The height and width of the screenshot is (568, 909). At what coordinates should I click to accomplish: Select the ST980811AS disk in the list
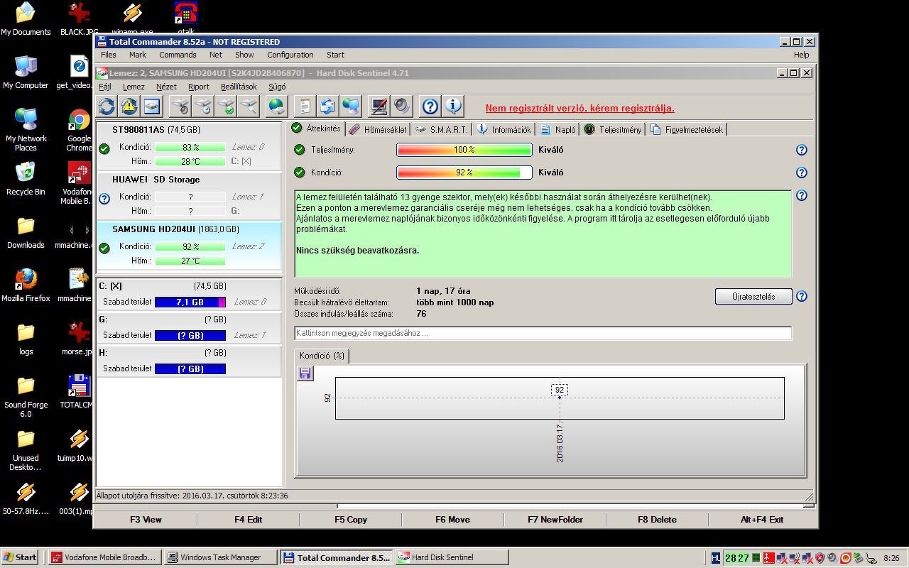coord(189,147)
